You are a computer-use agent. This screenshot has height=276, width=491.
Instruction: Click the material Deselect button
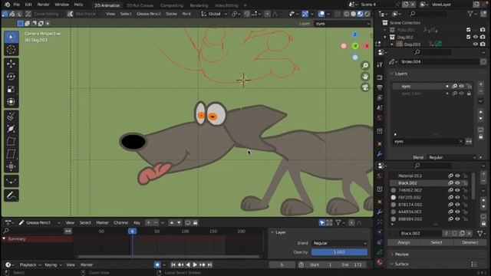[x=470, y=242]
